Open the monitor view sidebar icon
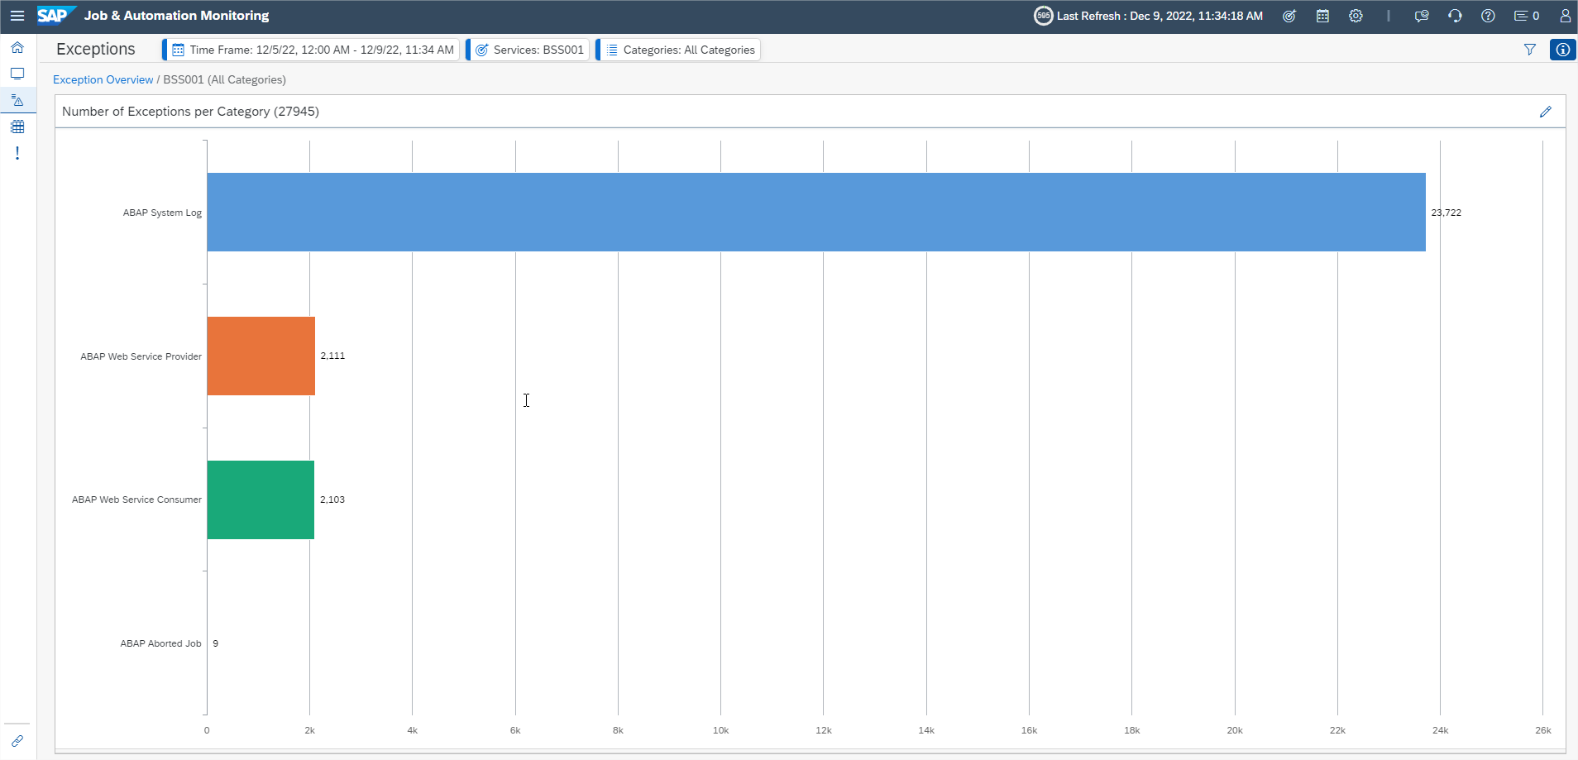This screenshot has width=1578, height=760. (x=17, y=74)
